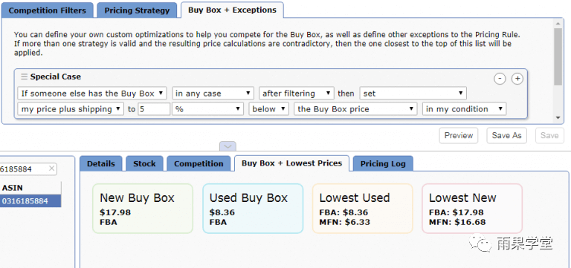Open the 'my price plus shipping' dropdown
Viewport: 571px width, 268px height.
point(71,109)
